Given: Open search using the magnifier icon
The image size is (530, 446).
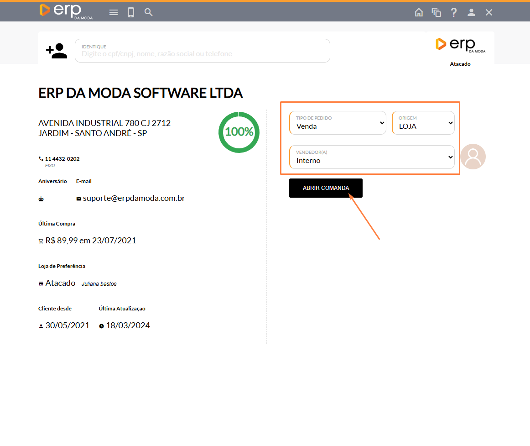Looking at the screenshot, I should click(x=148, y=12).
